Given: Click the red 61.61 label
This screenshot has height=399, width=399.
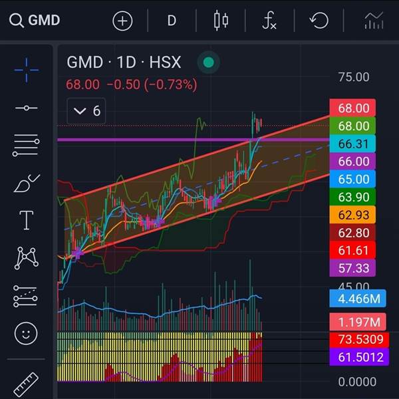Looking at the screenshot, I should [x=352, y=250].
